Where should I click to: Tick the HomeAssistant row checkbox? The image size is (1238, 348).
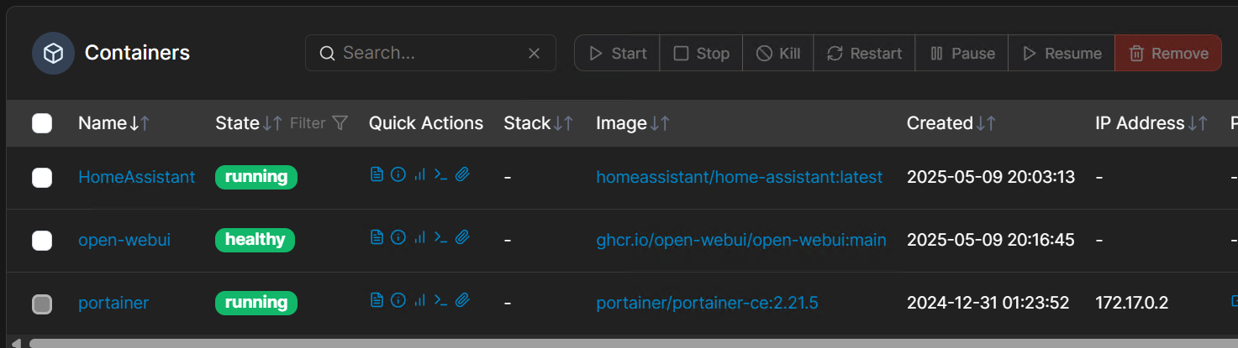(x=42, y=178)
